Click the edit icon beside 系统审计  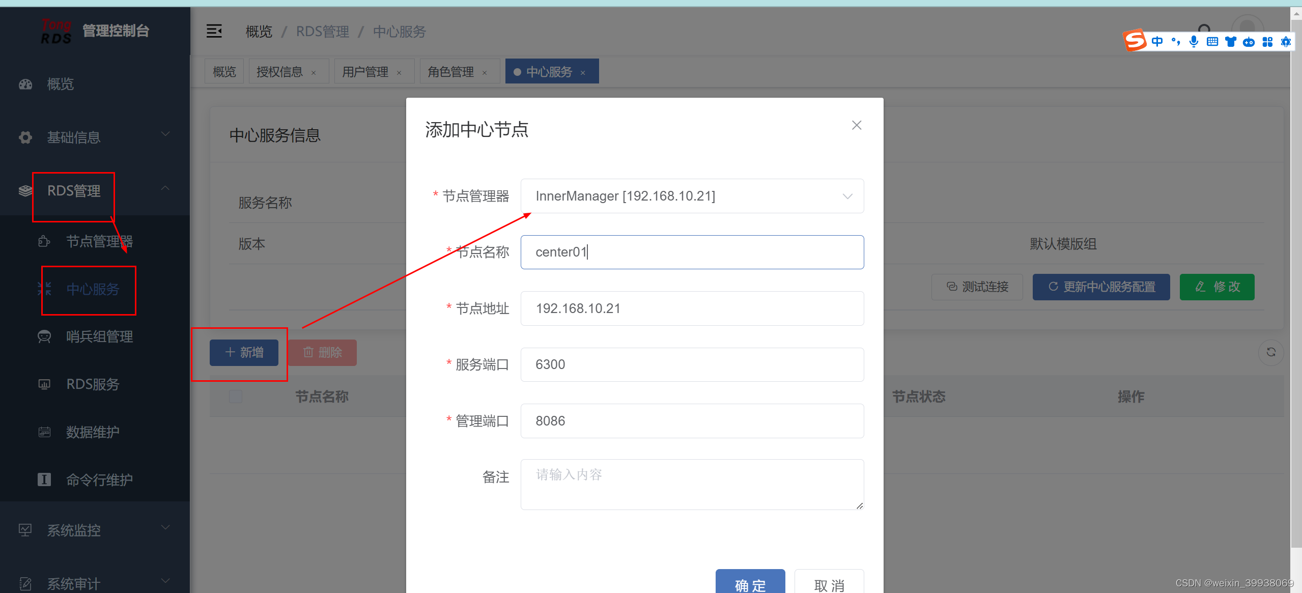pos(25,584)
